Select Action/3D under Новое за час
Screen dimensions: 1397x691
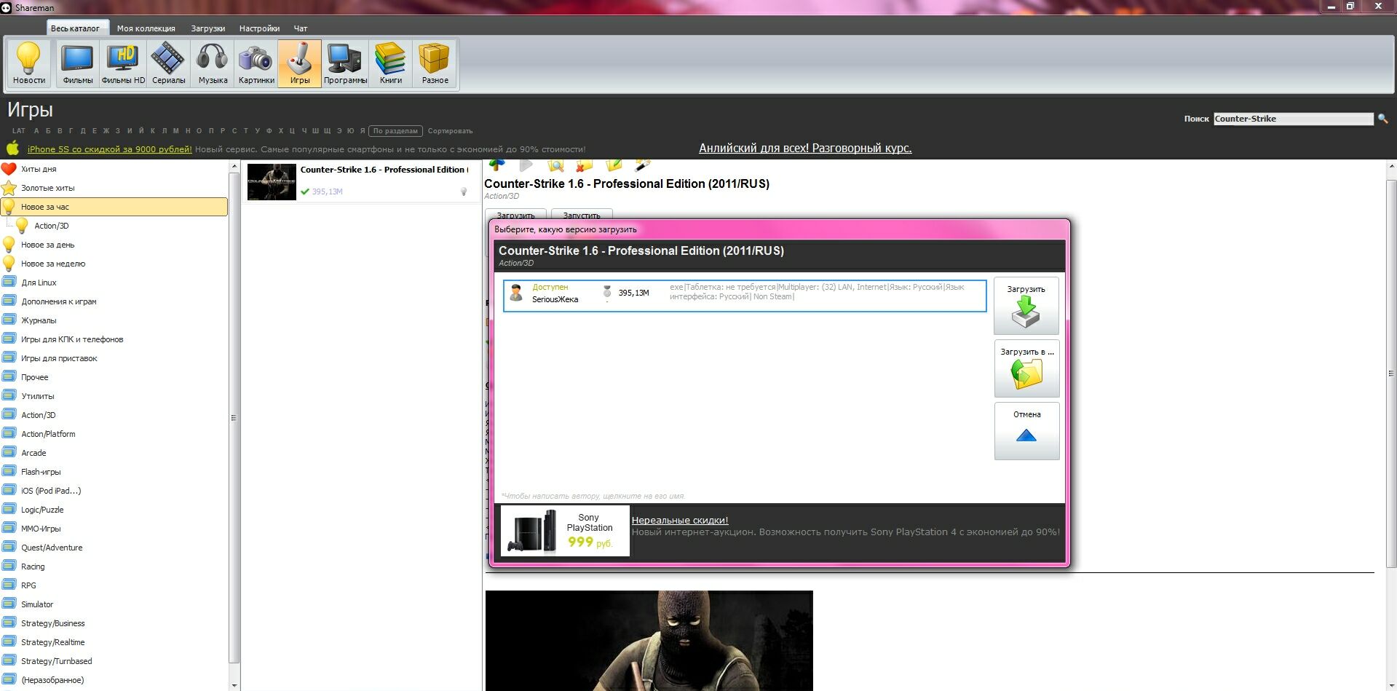tap(52, 226)
